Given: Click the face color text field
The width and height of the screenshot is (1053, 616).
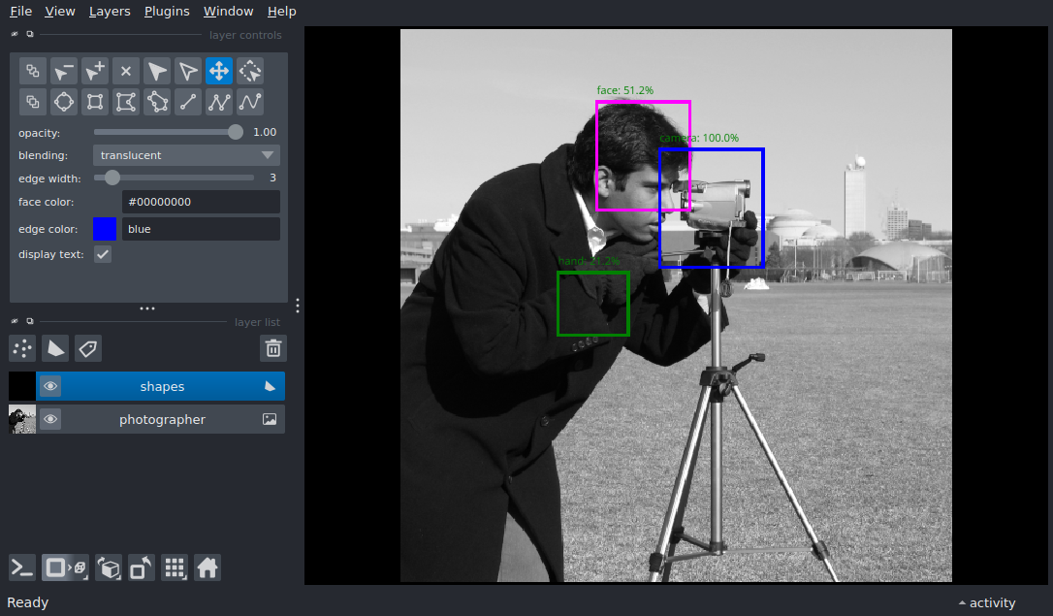Looking at the screenshot, I should pyautogui.click(x=201, y=202).
